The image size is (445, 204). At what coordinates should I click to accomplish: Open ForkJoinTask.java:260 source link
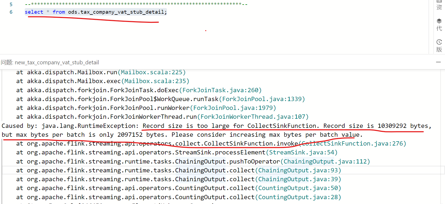(x=220, y=90)
